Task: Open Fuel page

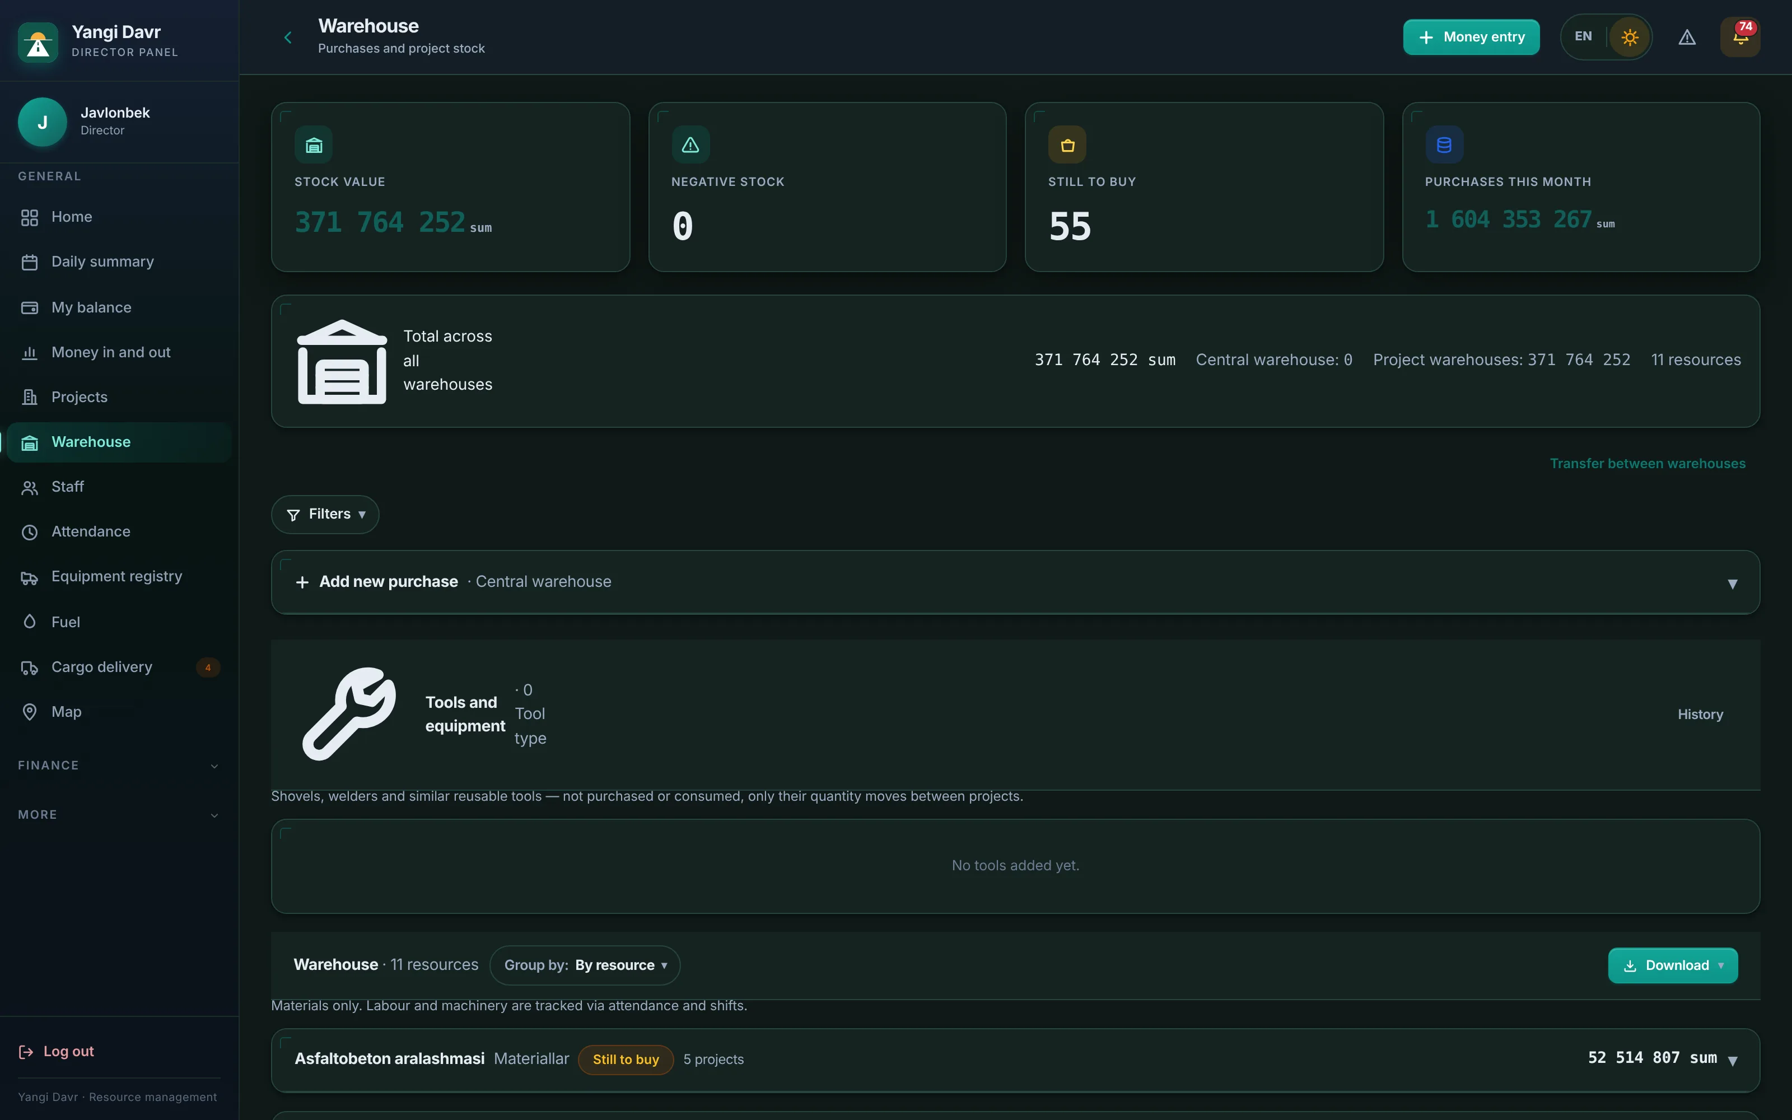Action: point(119,622)
